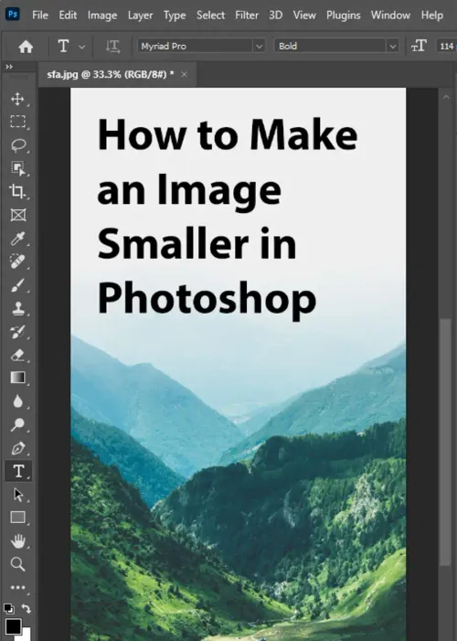Select the Lasso tool
The width and height of the screenshot is (457, 641).
(17, 145)
